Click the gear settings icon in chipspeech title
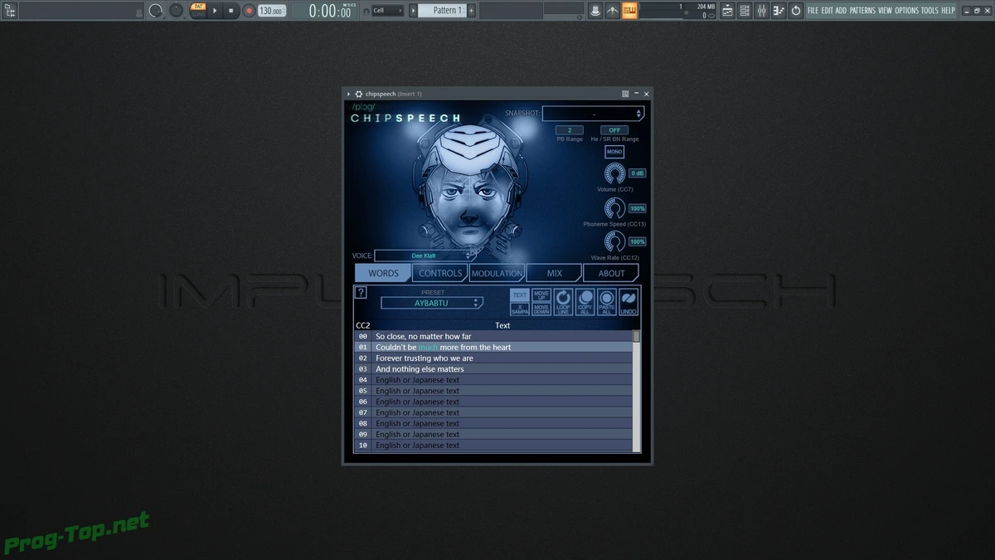Viewport: 995px width, 560px height. (359, 94)
